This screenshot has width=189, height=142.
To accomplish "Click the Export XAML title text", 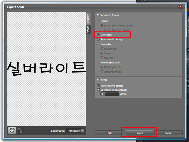I will pyautogui.click(x=16, y=7).
